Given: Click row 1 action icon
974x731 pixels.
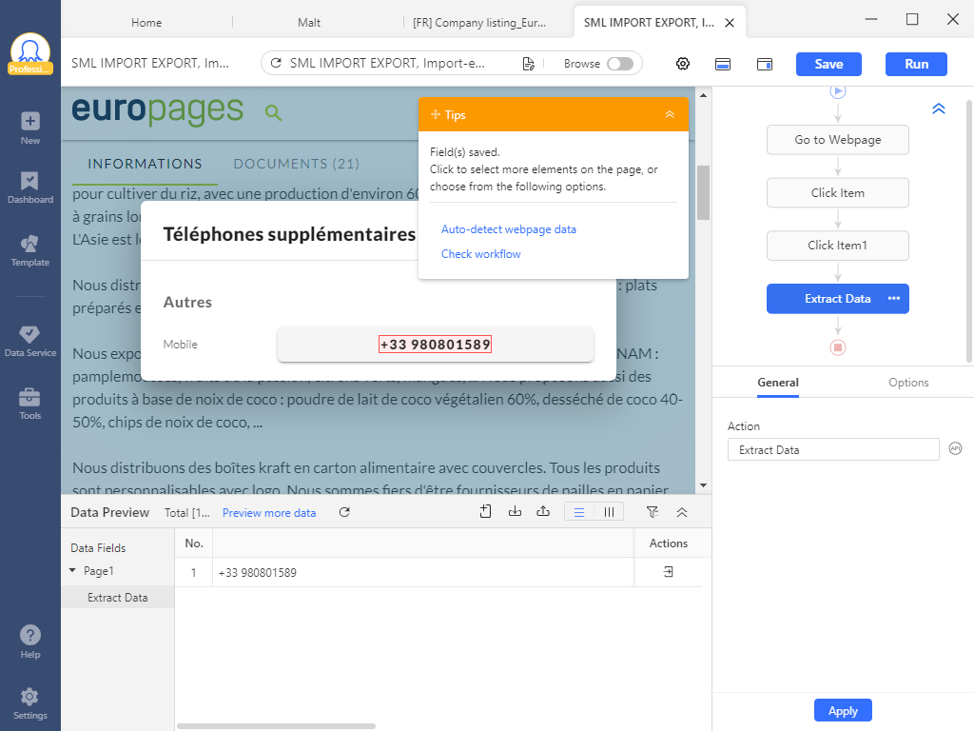Looking at the screenshot, I should tap(669, 572).
